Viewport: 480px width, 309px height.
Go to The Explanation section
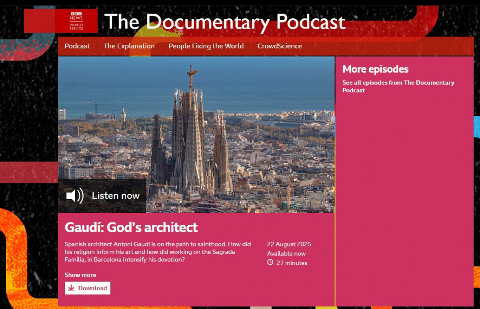[129, 46]
